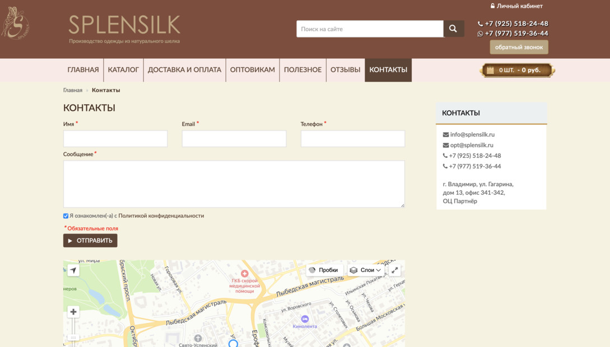The image size is (610, 347).
Task: Open the Личный кабинет link
Action: tap(520, 6)
